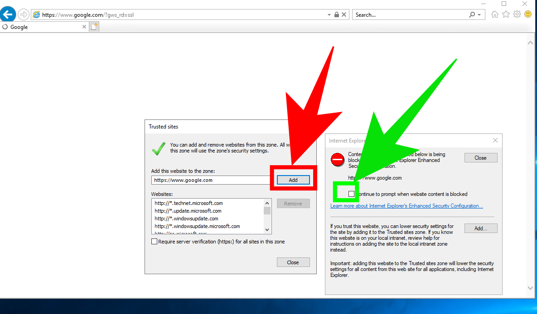Open Favorites star icon
537x314 pixels.
(x=506, y=14)
